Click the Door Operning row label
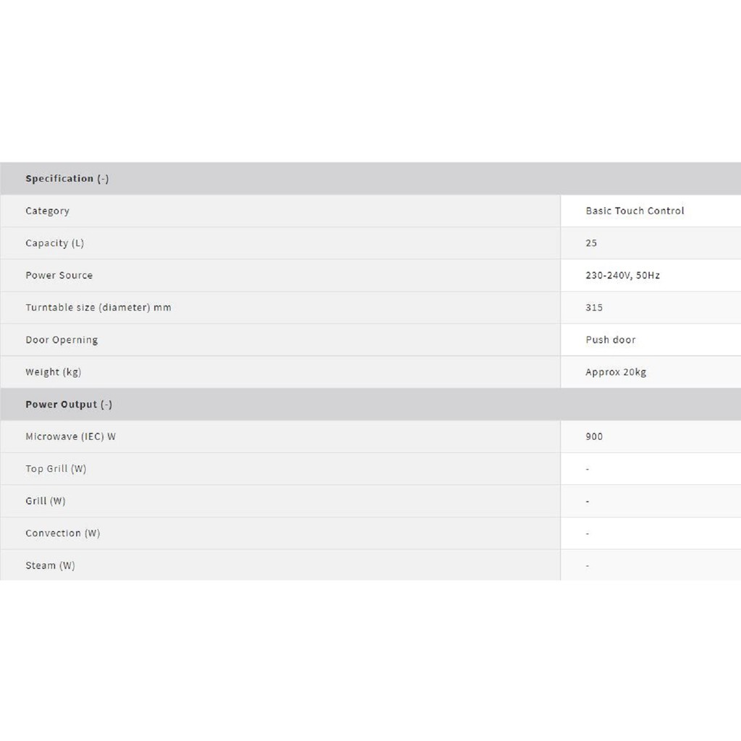 click(62, 340)
